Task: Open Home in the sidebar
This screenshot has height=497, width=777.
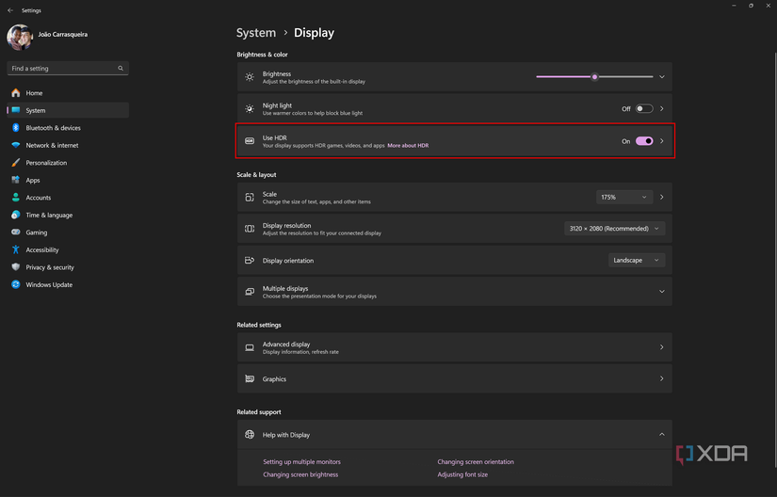Action: click(68, 93)
